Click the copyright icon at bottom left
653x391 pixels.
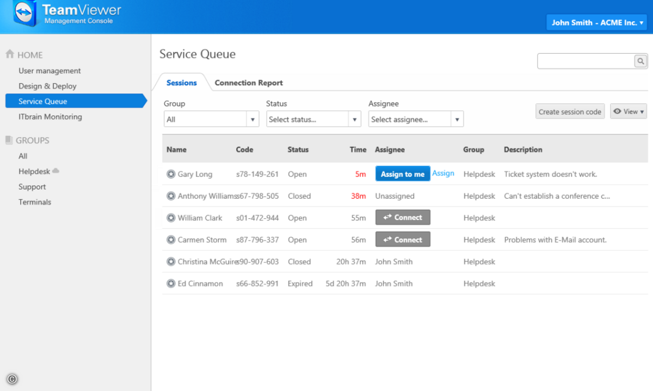(12, 379)
